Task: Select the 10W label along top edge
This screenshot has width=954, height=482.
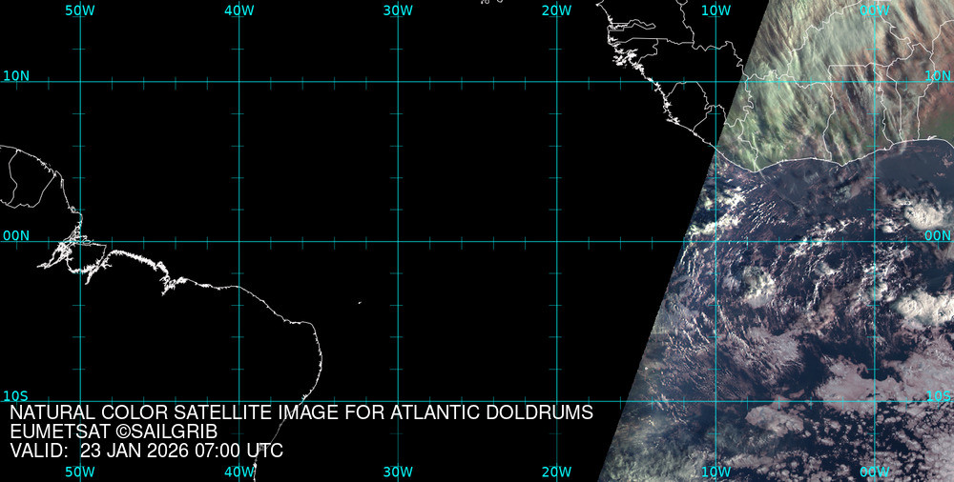Action: [715, 10]
